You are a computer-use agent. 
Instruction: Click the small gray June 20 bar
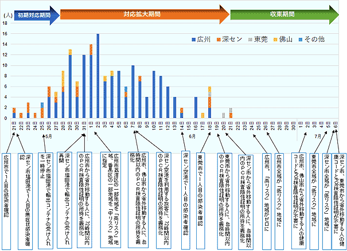(x=224, y=116)
